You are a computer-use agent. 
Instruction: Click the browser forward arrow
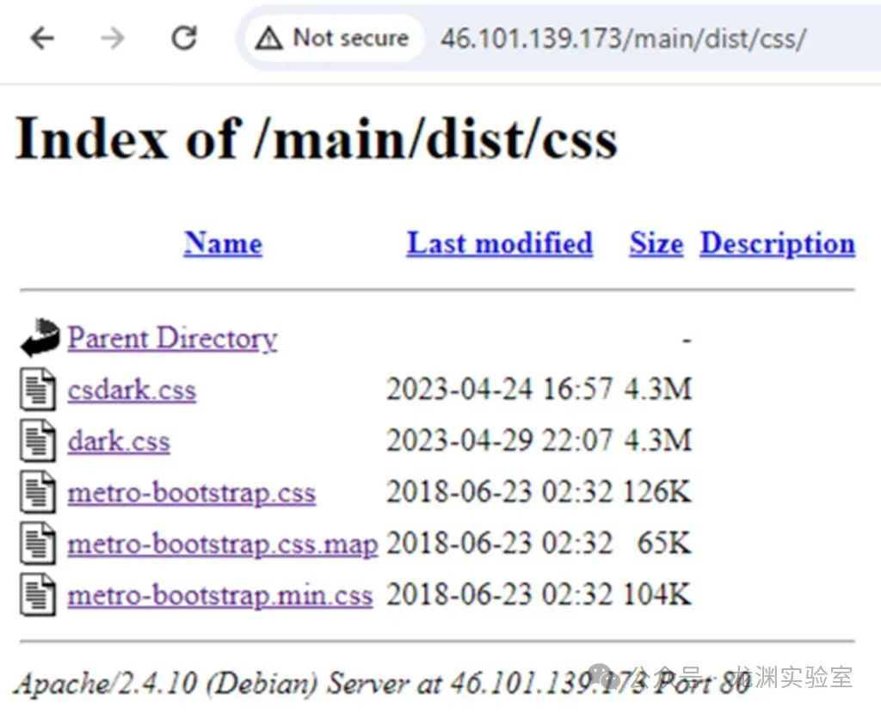113,39
